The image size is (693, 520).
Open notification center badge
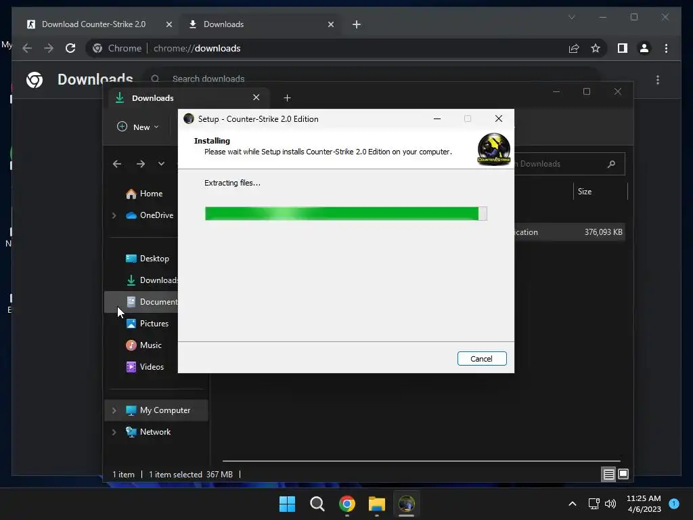pyautogui.click(x=674, y=504)
